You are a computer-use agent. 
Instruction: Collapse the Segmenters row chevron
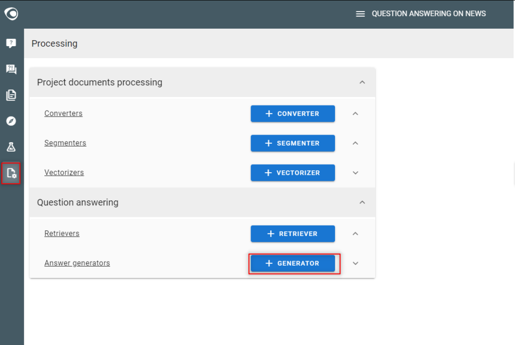(x=356, y=143)
